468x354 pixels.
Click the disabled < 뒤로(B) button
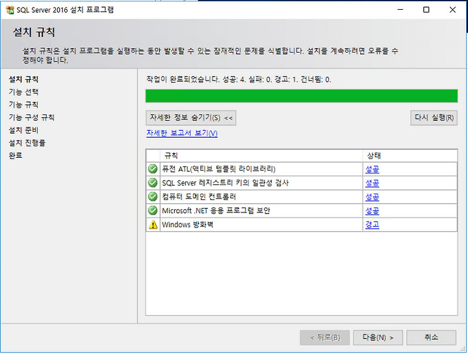(325, 338)
